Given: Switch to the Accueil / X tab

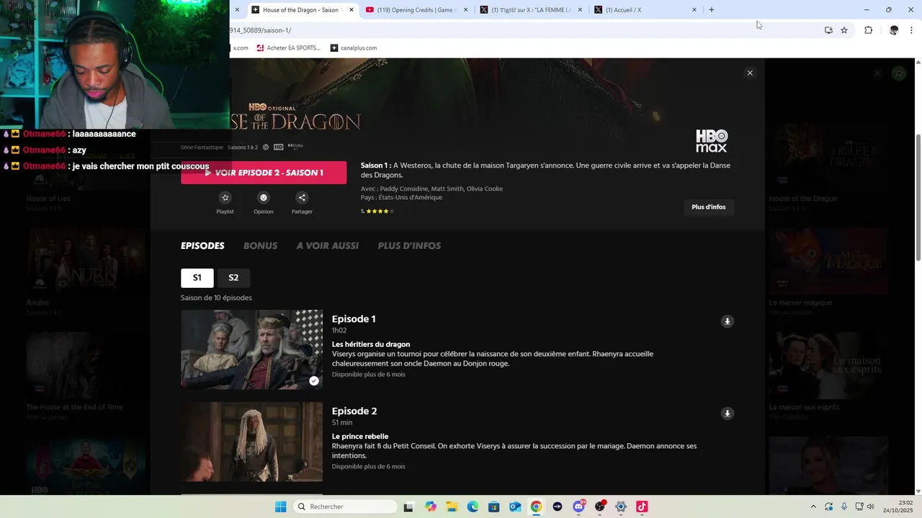Looking at the screenshot, I should coord(646,10).
